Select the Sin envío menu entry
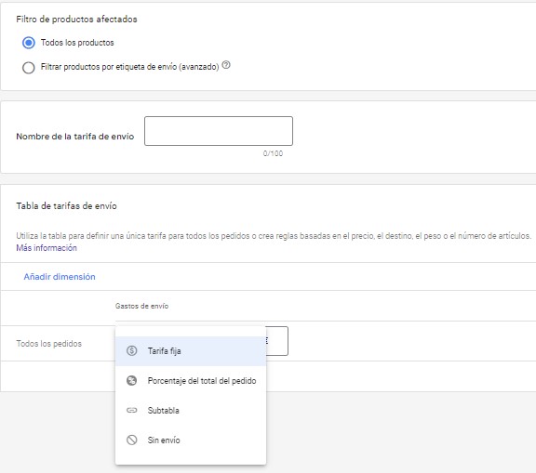This screenshot has width=536, height=473. pos(191,440)
